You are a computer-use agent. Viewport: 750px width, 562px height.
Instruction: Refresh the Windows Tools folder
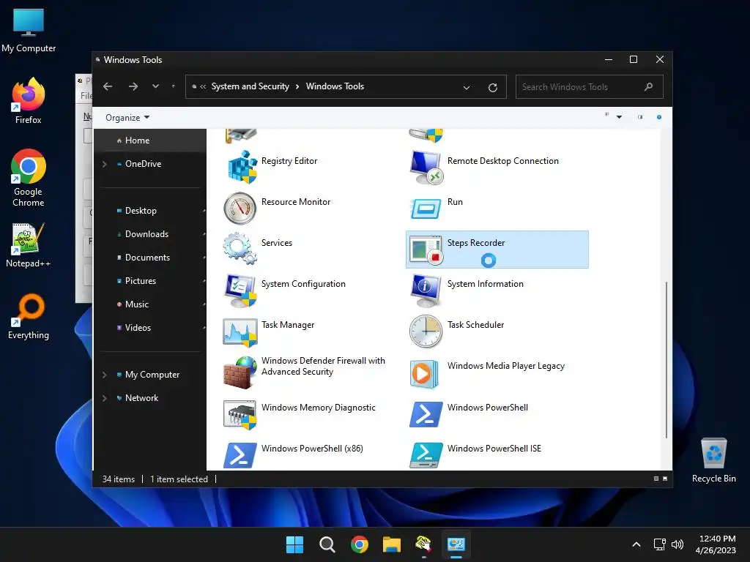(493, 88)
